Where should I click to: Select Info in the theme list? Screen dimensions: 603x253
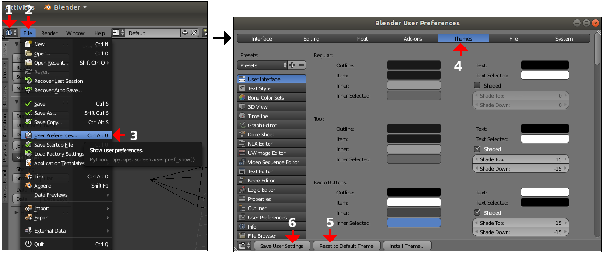pos(271,226)
